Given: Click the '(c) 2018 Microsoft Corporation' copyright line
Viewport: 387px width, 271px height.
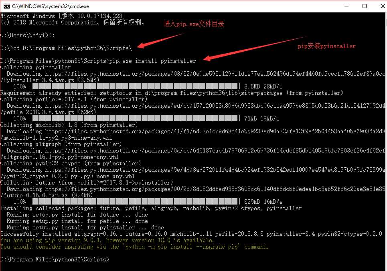Looking at the screenshot, I should coord(73,22).
